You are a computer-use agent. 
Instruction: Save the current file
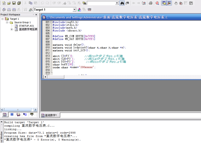pyautogui.click(x=14, y=3)
